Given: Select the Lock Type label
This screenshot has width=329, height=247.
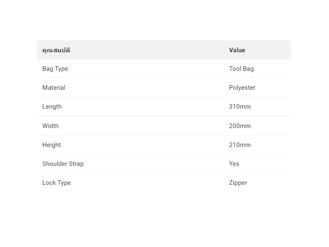Looking at the screenshot, I should tap(56, 183).
